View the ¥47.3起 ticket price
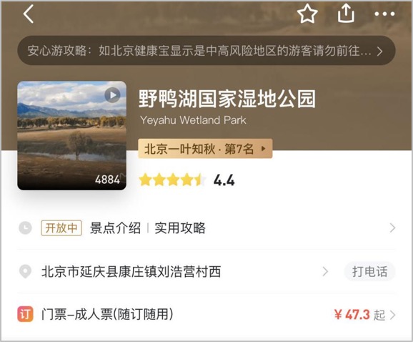Image resolution: width=413 pixels, height=342 pixels. [360, 315]
